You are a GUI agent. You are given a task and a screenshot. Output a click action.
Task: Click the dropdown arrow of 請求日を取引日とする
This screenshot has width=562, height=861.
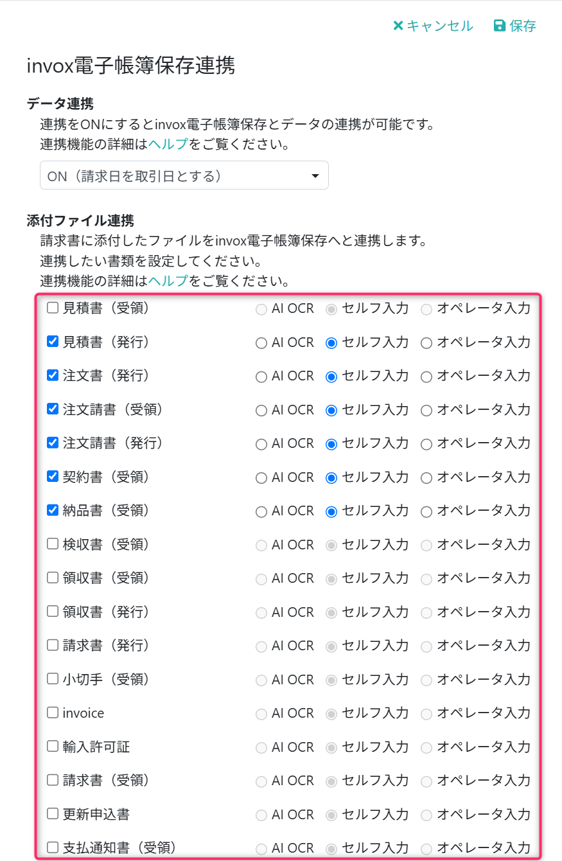click(315, 176)
